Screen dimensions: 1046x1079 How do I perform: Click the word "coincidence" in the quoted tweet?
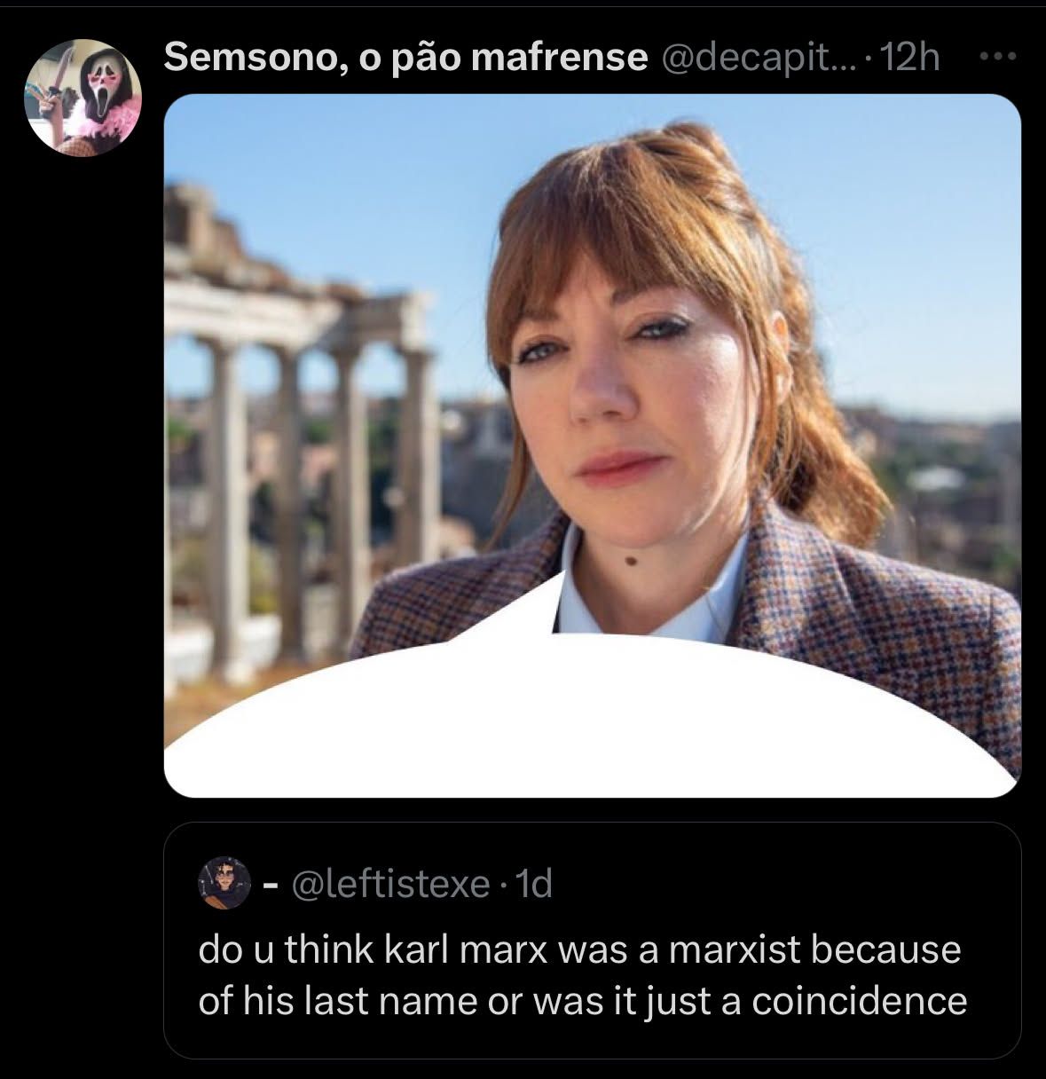click(x=859, y=1001)
